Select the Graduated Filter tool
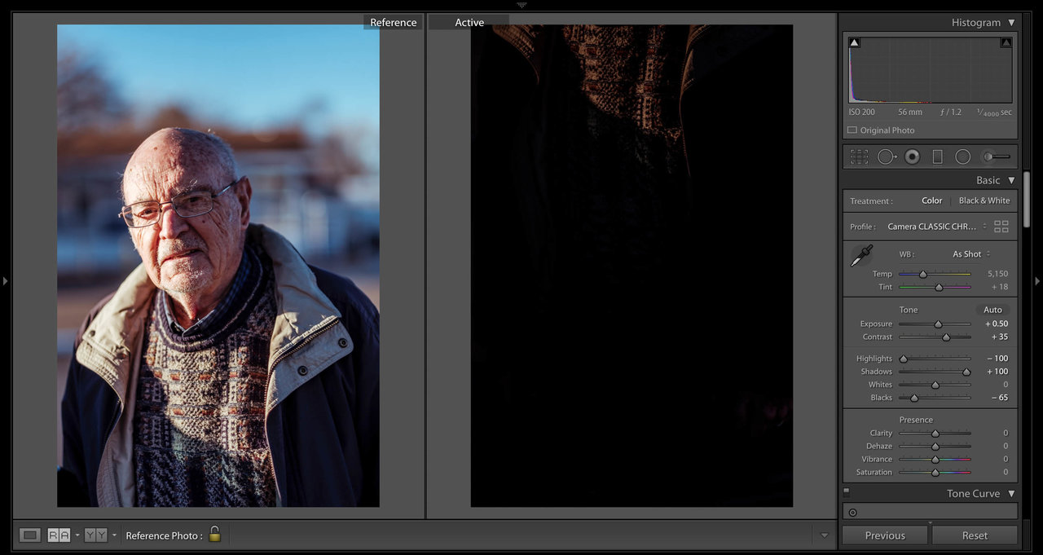 click(x=937, y=156)
